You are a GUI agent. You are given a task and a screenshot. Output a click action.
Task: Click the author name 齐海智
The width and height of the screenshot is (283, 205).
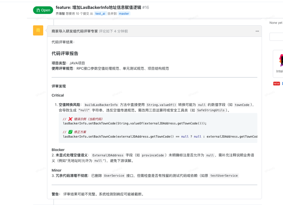(60, 14)
